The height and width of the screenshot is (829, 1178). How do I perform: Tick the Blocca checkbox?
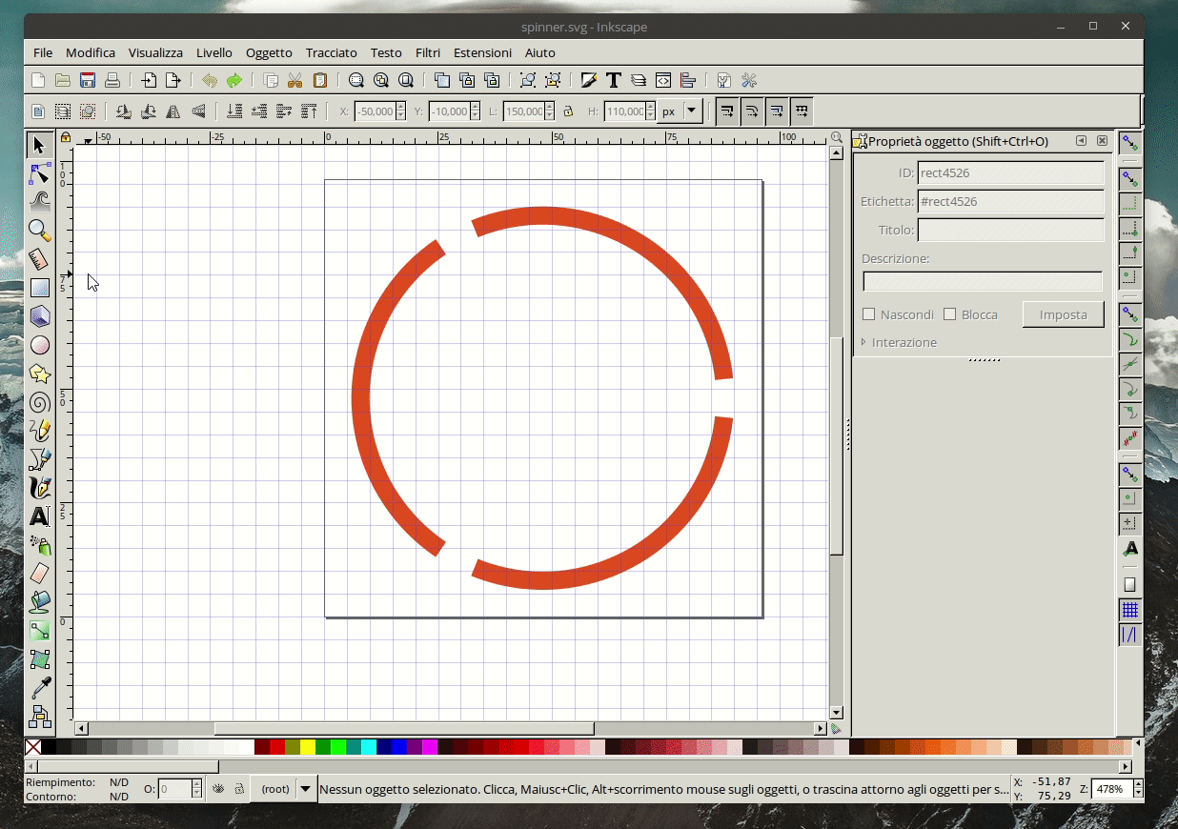[949, 314]
